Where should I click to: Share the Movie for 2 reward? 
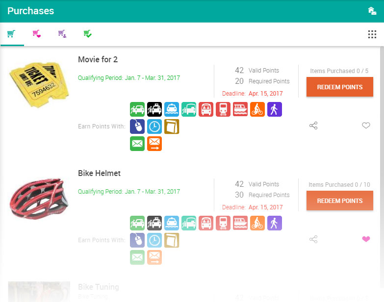point(313,126)
